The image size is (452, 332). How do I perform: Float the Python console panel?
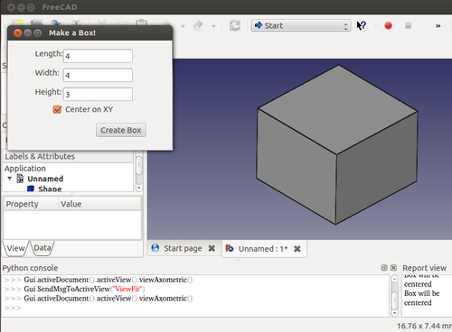tap(384, 268)
